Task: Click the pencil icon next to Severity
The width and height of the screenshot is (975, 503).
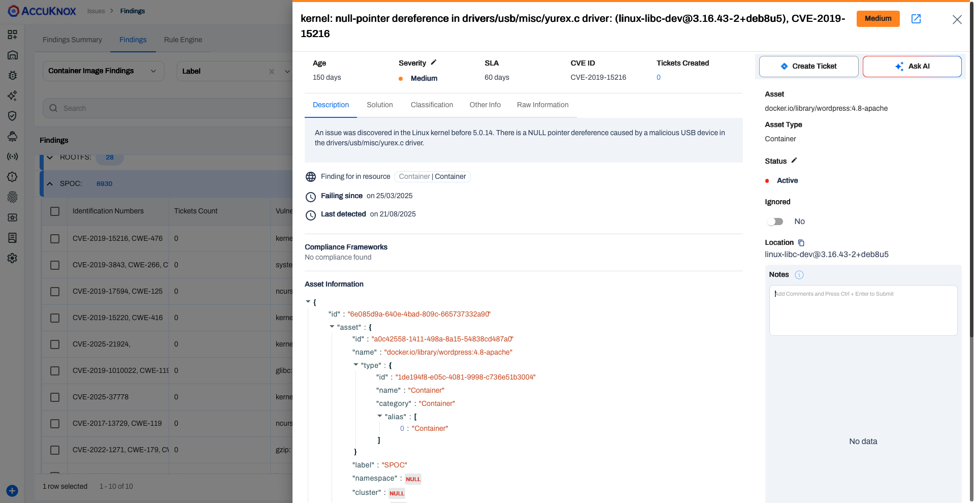Action: point(434,62)
